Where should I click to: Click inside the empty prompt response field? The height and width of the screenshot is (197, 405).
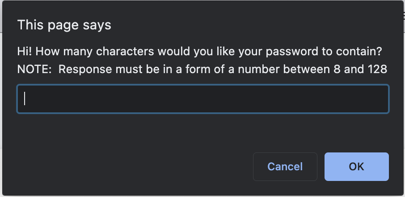pyautogui.click(x=203, y=99)
